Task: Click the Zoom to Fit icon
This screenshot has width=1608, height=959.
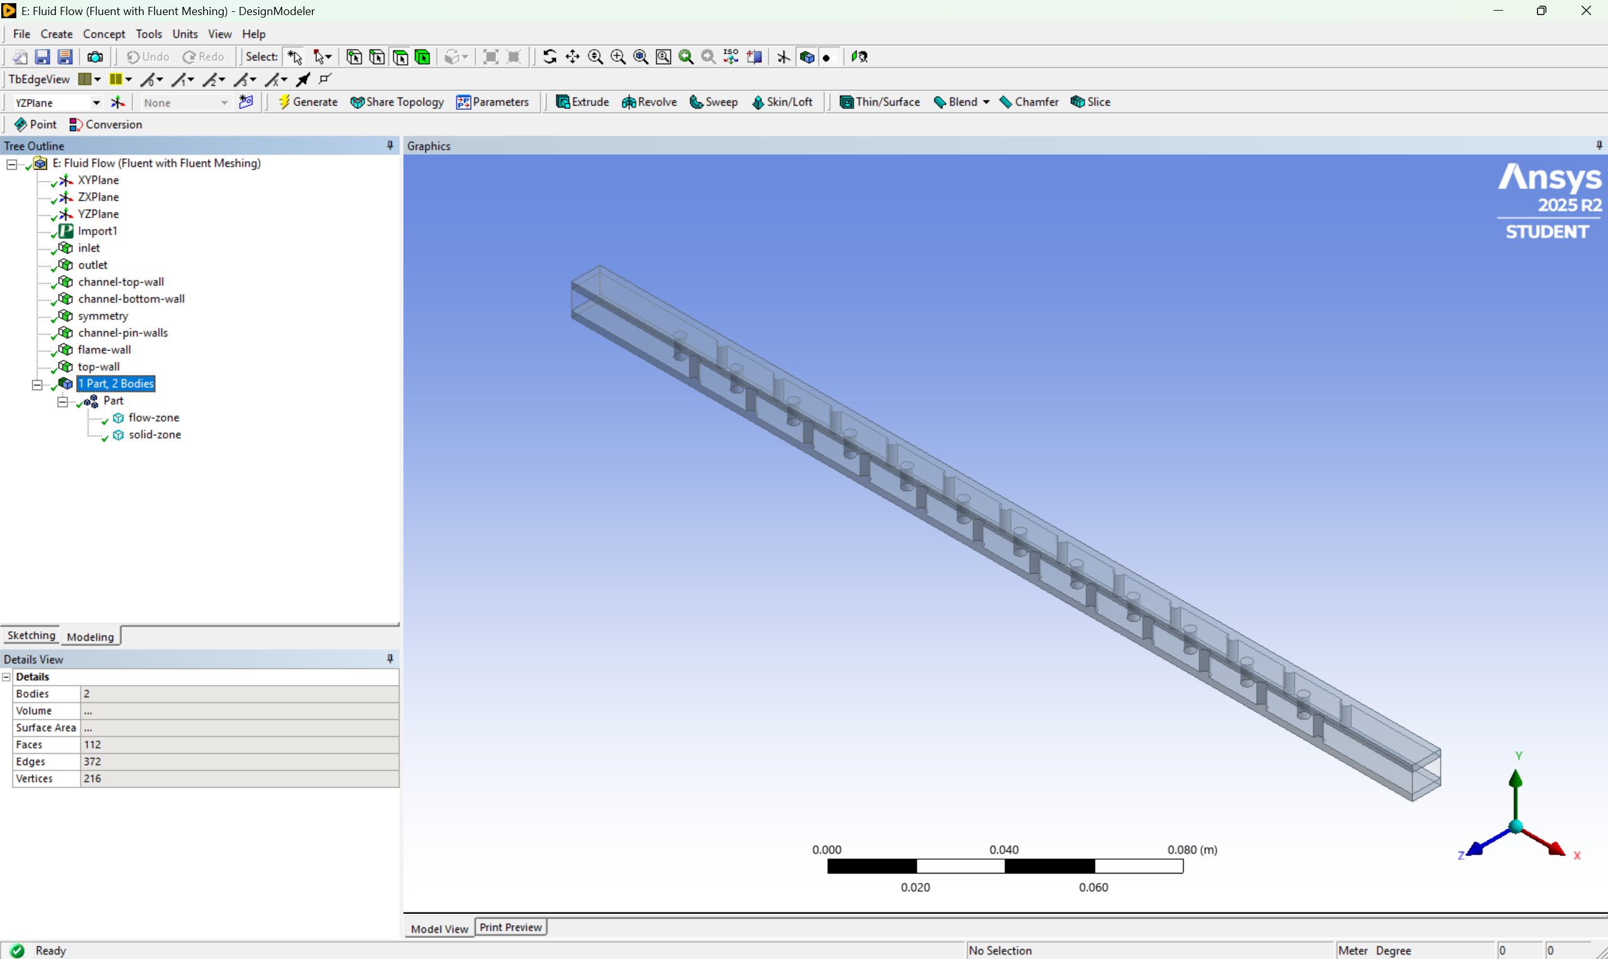Action: coord(641,57)
